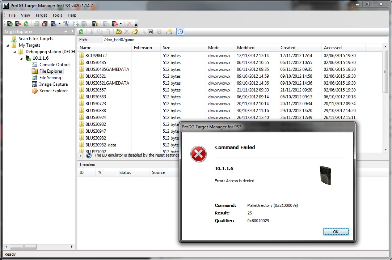This screenshot has height=260, width=392.
Task: Click the Delete Target toolbar icon
Action: click(18, 24)
